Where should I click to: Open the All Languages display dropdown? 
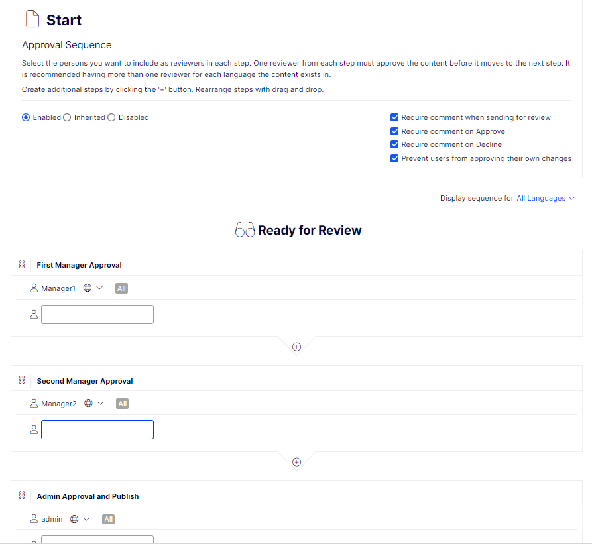[546, 198]
